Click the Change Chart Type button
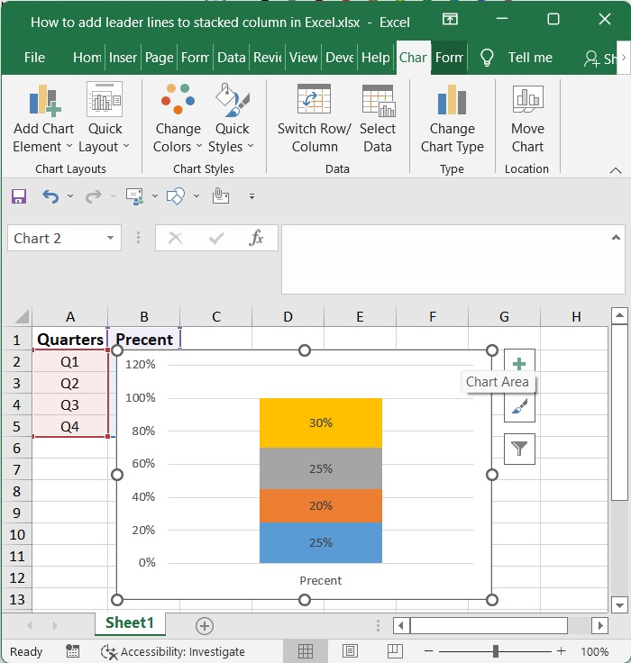631x663 pixels. coord(452,119)
